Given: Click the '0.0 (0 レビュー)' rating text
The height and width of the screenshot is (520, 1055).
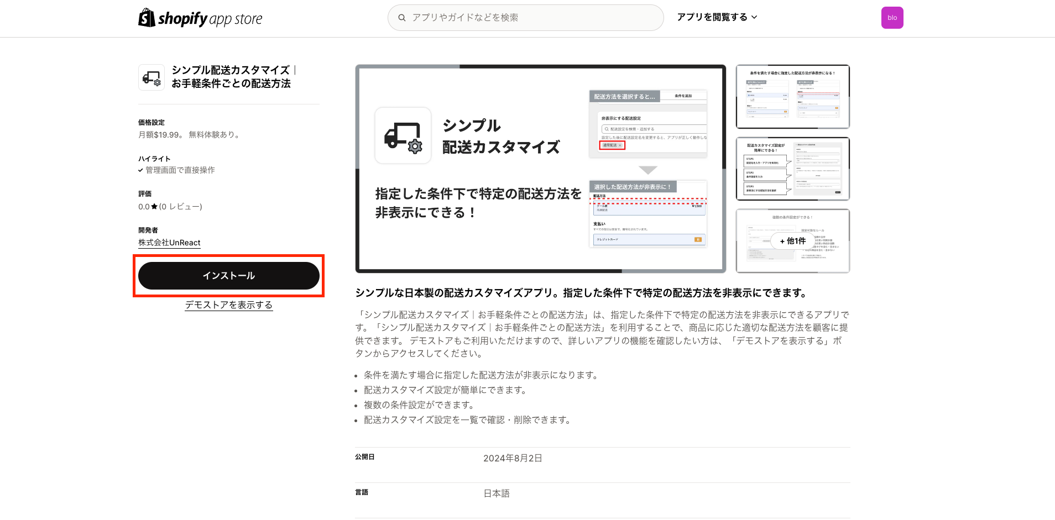Looking at the screenshot, I should [170, 206].
